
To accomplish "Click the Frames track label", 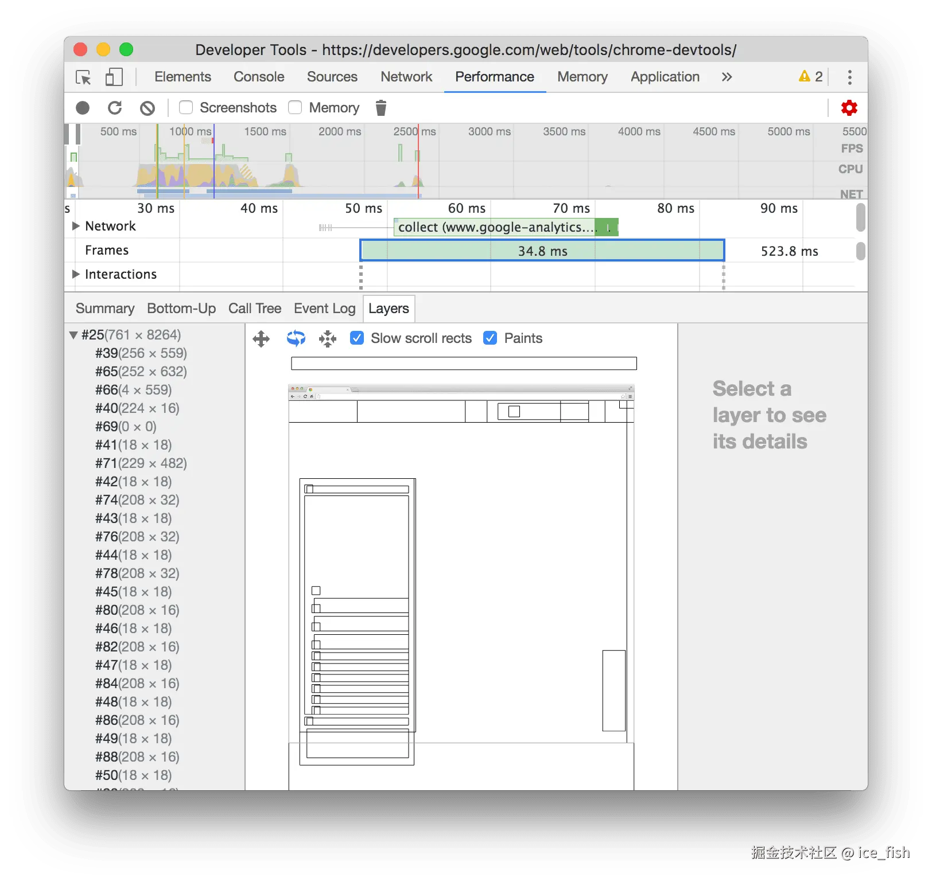I will tap(107, 250).
